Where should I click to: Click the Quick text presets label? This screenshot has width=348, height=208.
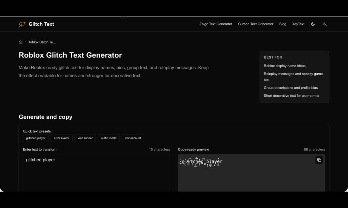click(37, 131)
